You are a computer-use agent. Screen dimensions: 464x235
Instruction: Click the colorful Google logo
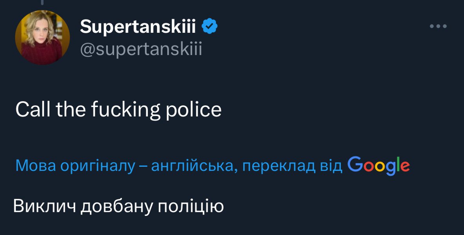tap(379, 165)
